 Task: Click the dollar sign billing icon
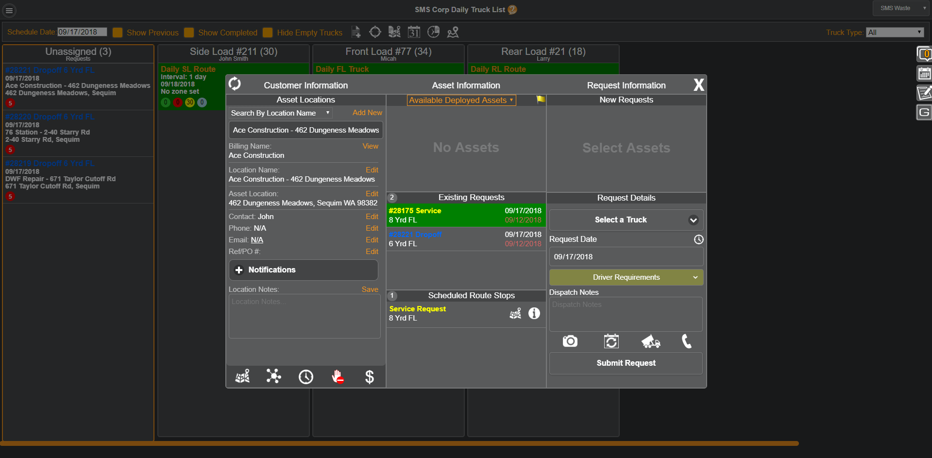[369, 376]
